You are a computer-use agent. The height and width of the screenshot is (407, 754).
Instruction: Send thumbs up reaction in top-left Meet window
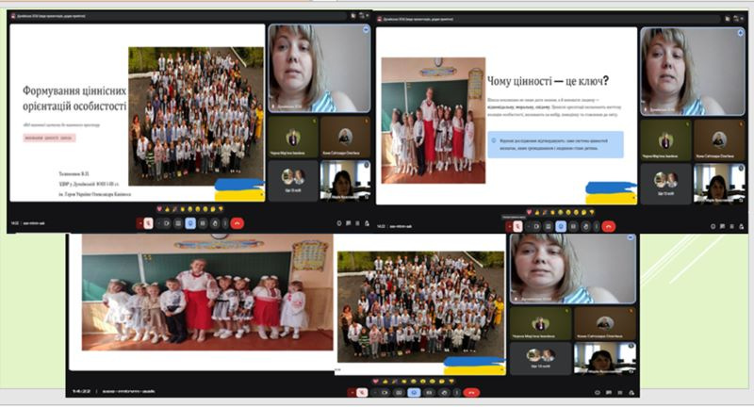point(168,209)
